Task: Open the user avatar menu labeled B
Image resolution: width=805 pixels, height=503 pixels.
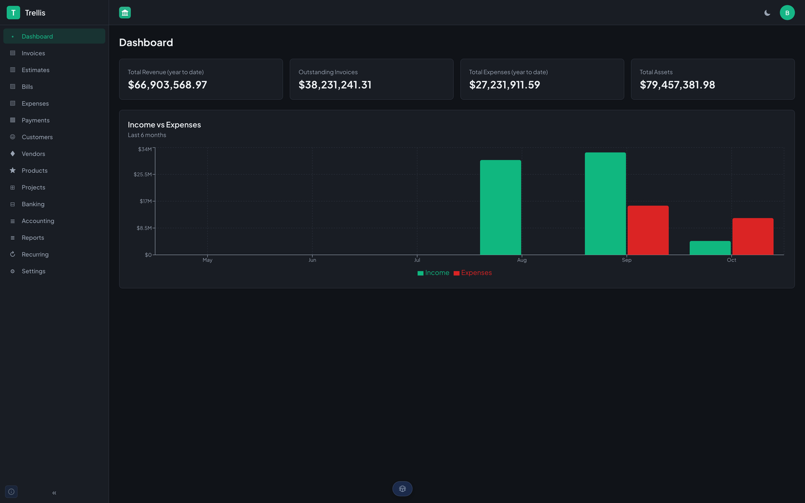Action: [x=787, y=13]
